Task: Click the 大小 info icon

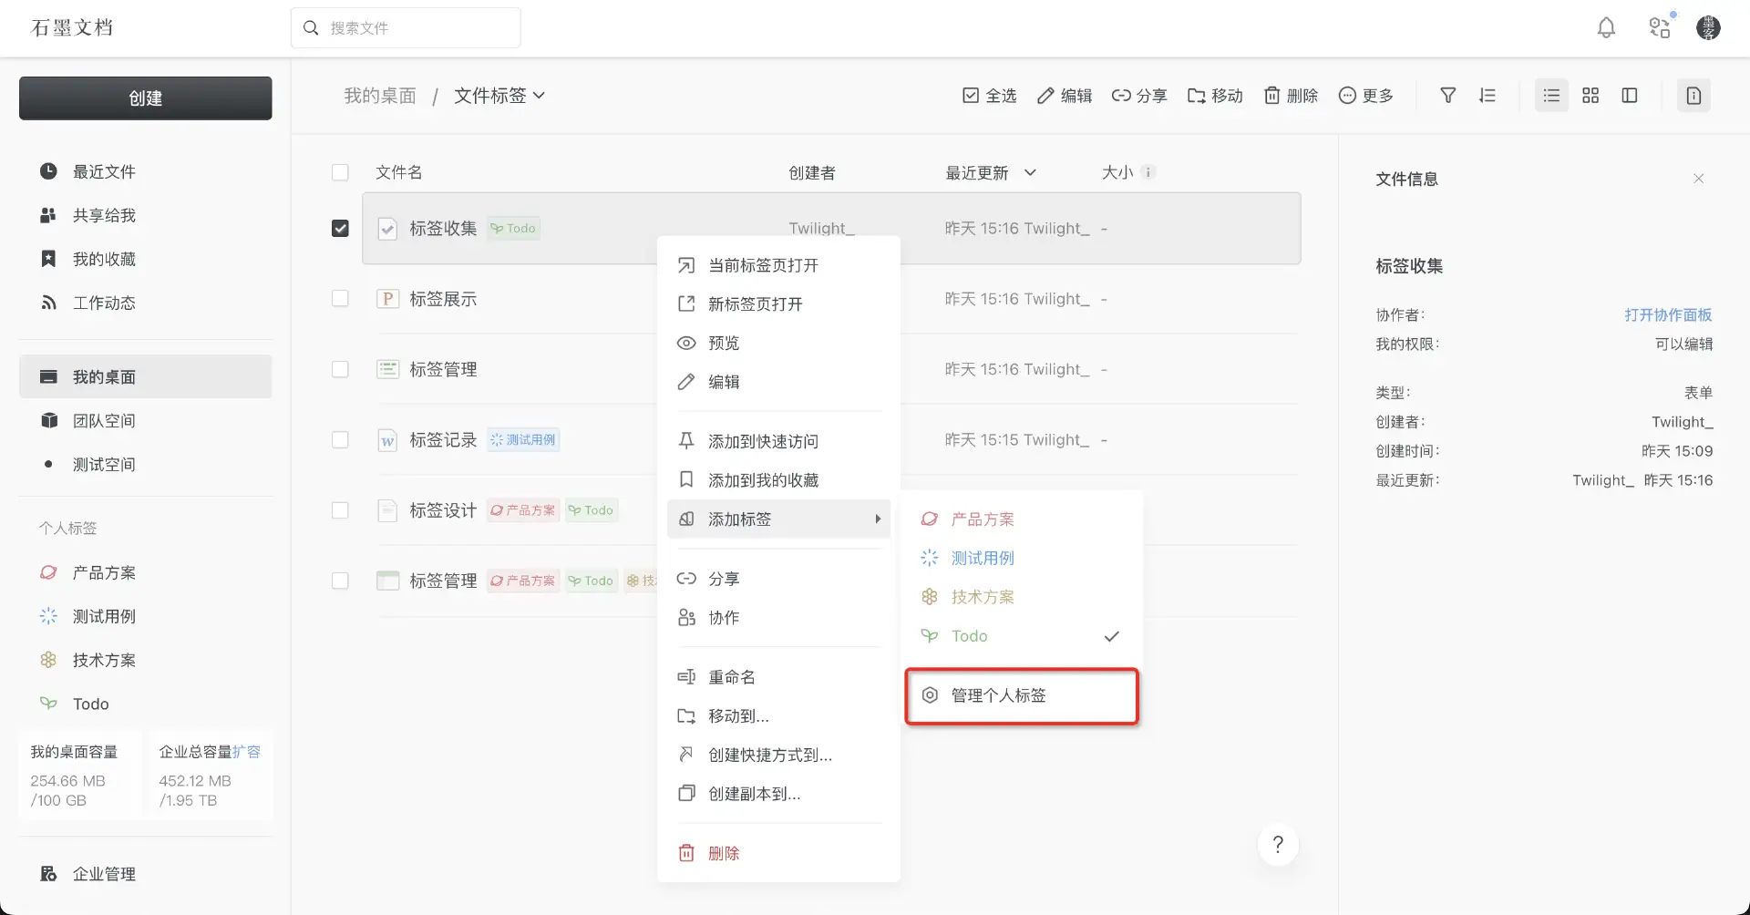Action: [x=1148, y=172]
